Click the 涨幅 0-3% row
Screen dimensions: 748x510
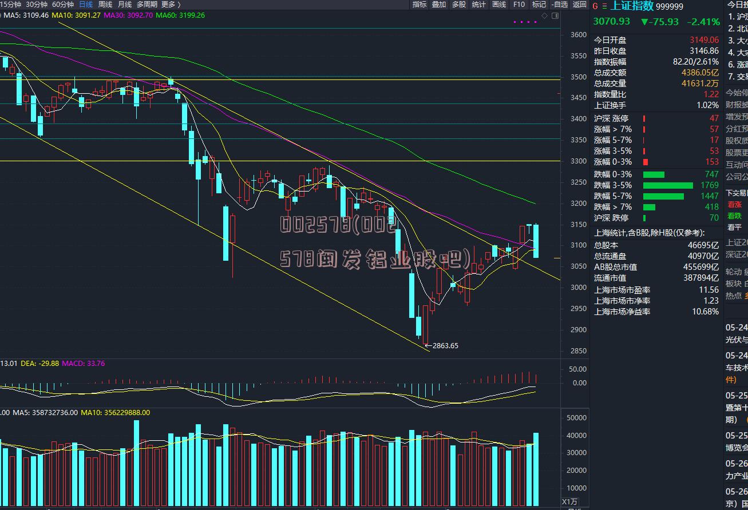[x=656, y=162]
